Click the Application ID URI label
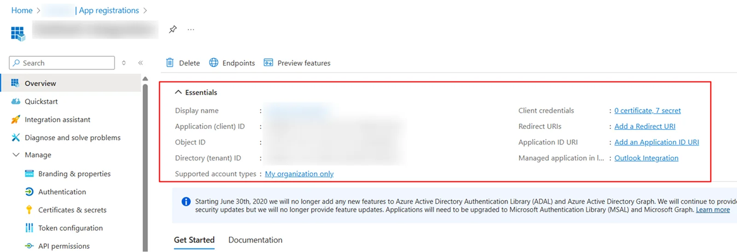Screen dimensions: 737x252 click(548, 142)
